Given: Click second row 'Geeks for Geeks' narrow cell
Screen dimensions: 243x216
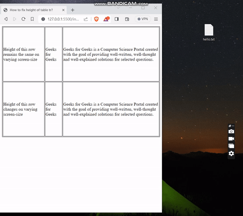Looking at the screenshot, I should point(53,109).
